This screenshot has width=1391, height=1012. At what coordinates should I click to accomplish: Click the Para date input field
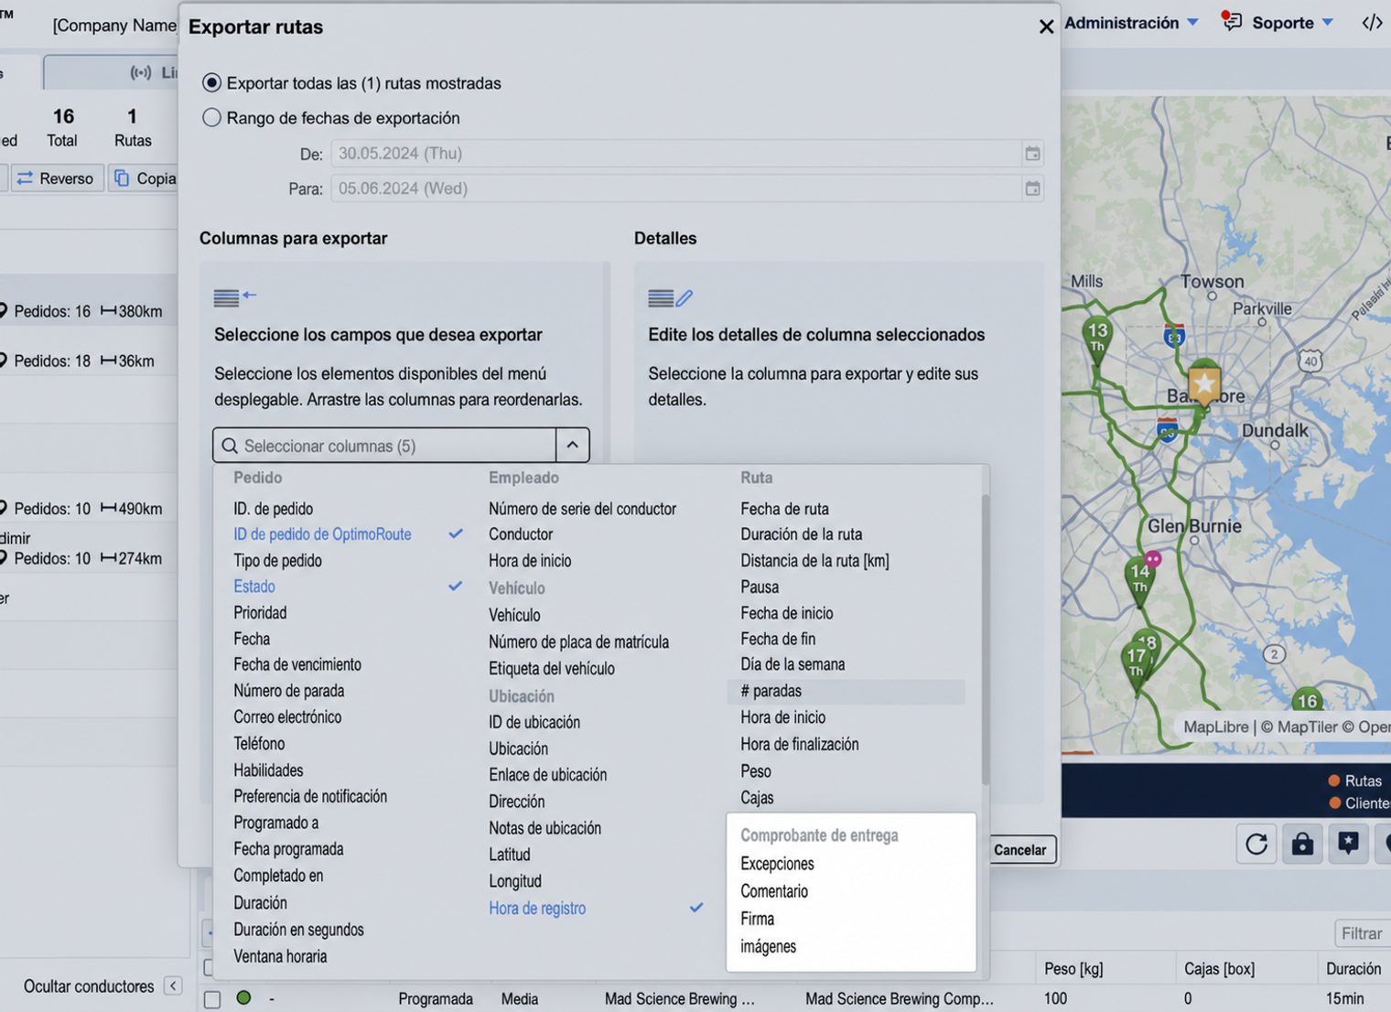pyautogui.click(x=677, y=188)
